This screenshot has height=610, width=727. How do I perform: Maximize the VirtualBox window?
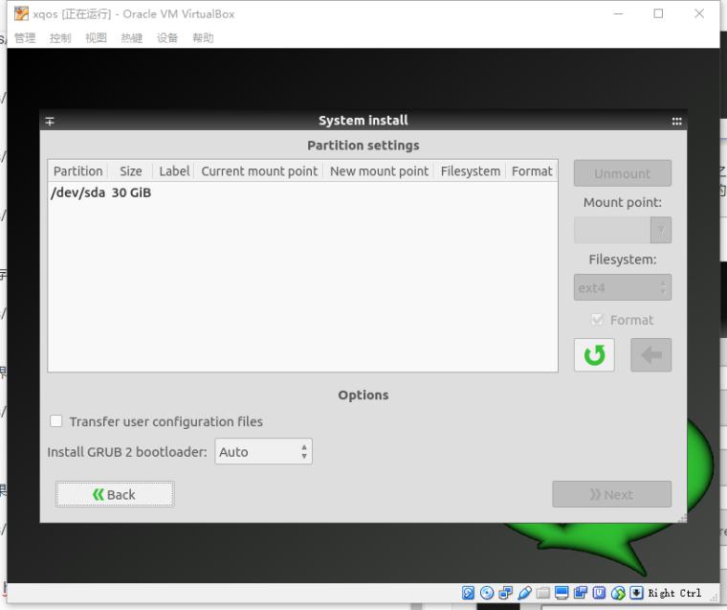click(x=658, y=14)
